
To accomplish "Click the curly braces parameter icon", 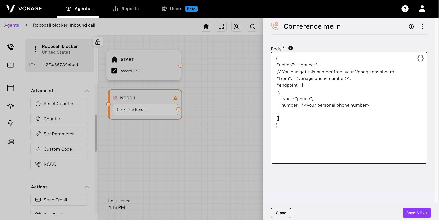I will pos(420,58).
